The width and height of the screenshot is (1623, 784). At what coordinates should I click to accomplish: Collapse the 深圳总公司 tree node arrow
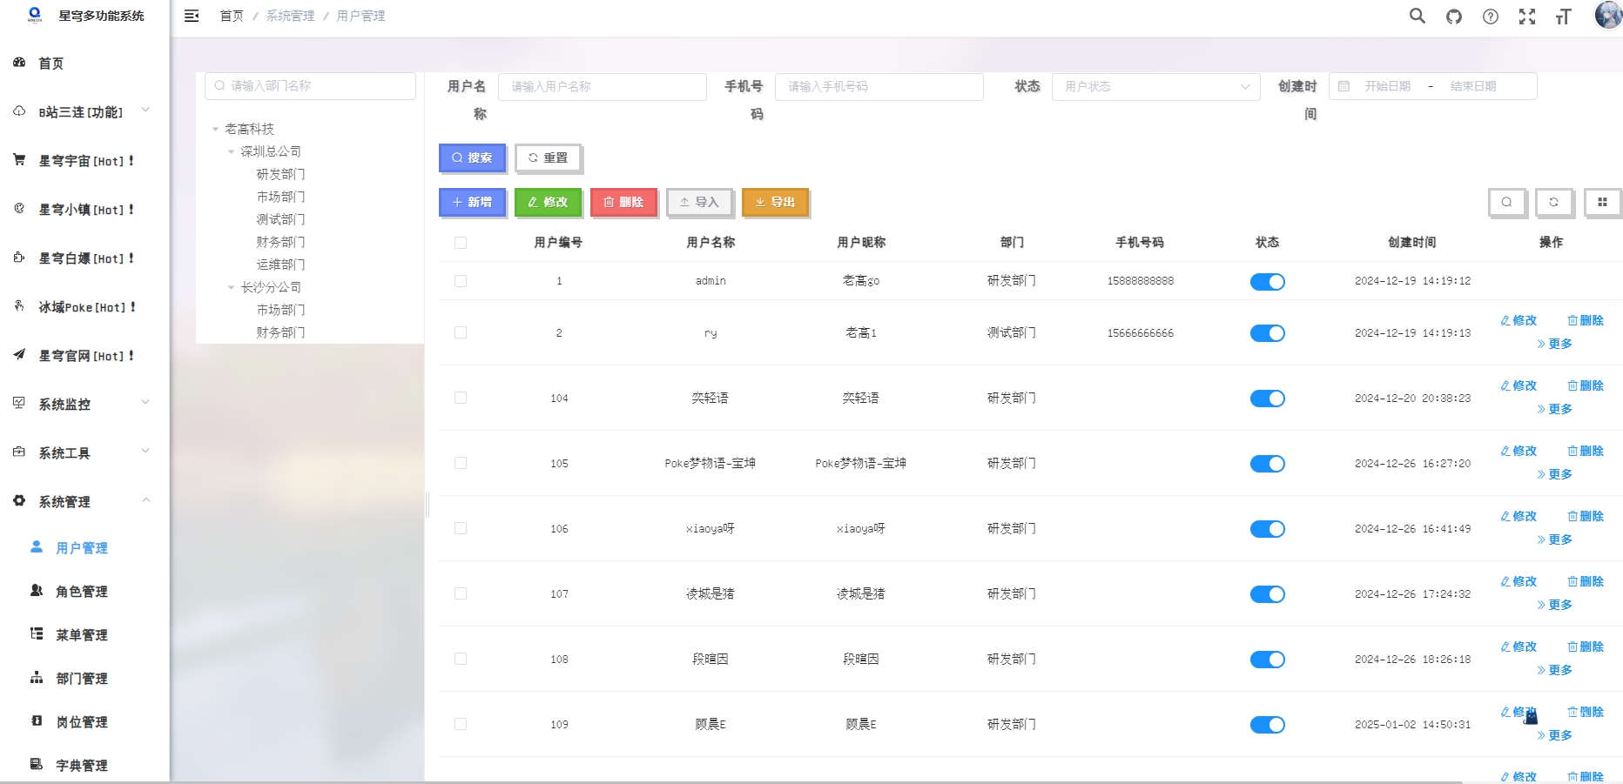[x=231, y=151]
